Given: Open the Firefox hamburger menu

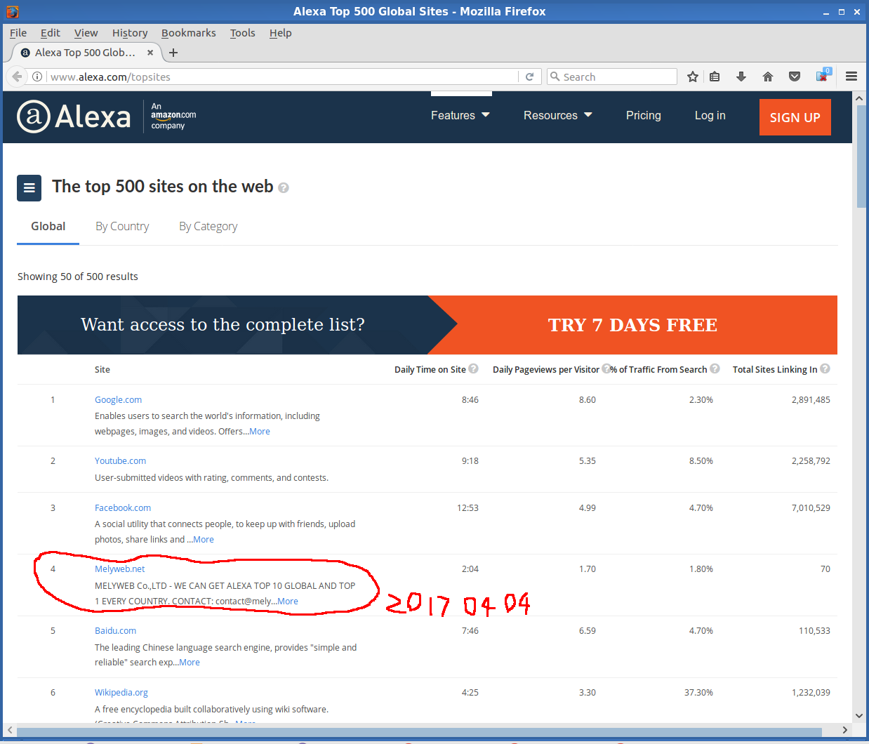Looking at the screenshot, I should pyautogui.click(x=851, y=77).
